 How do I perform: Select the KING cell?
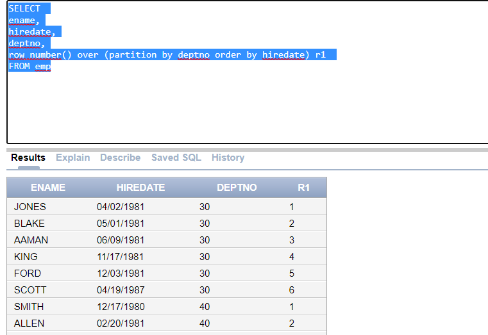tap(26, 257)
